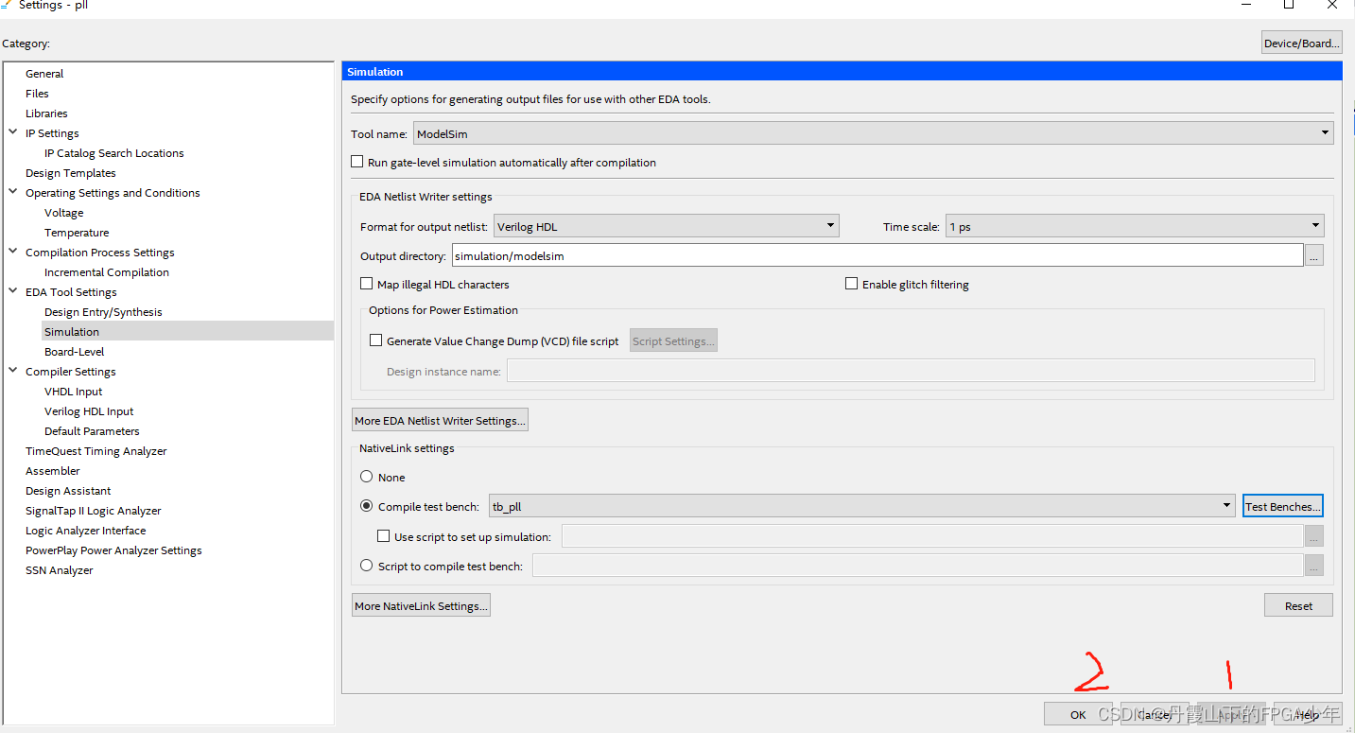Click the Reset button
1355x733 pixels.
(x=1298, y=605)
